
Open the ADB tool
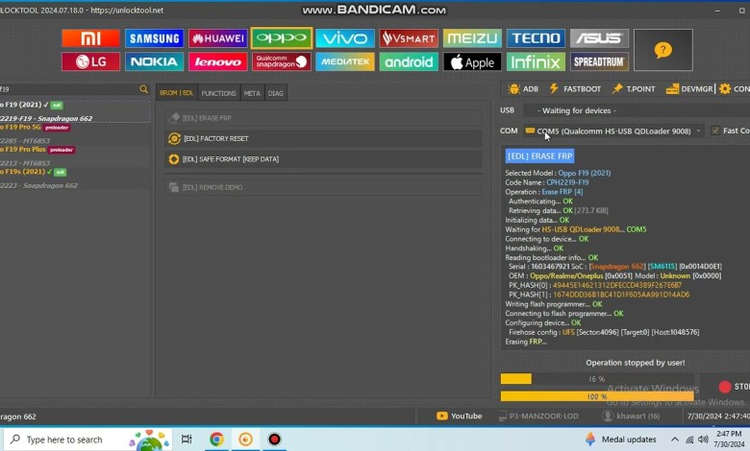524,89
